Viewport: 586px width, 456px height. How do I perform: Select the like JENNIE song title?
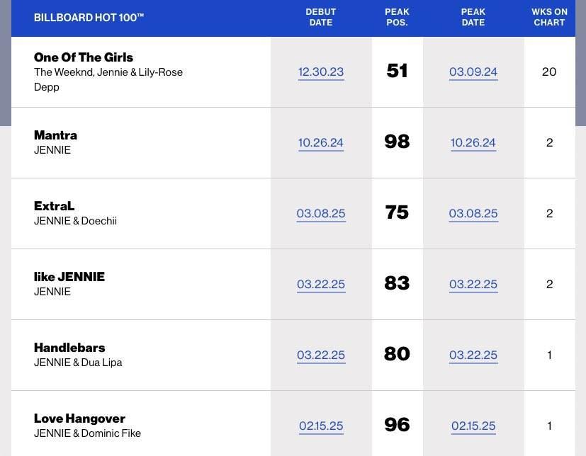click(x=69, y=277)
